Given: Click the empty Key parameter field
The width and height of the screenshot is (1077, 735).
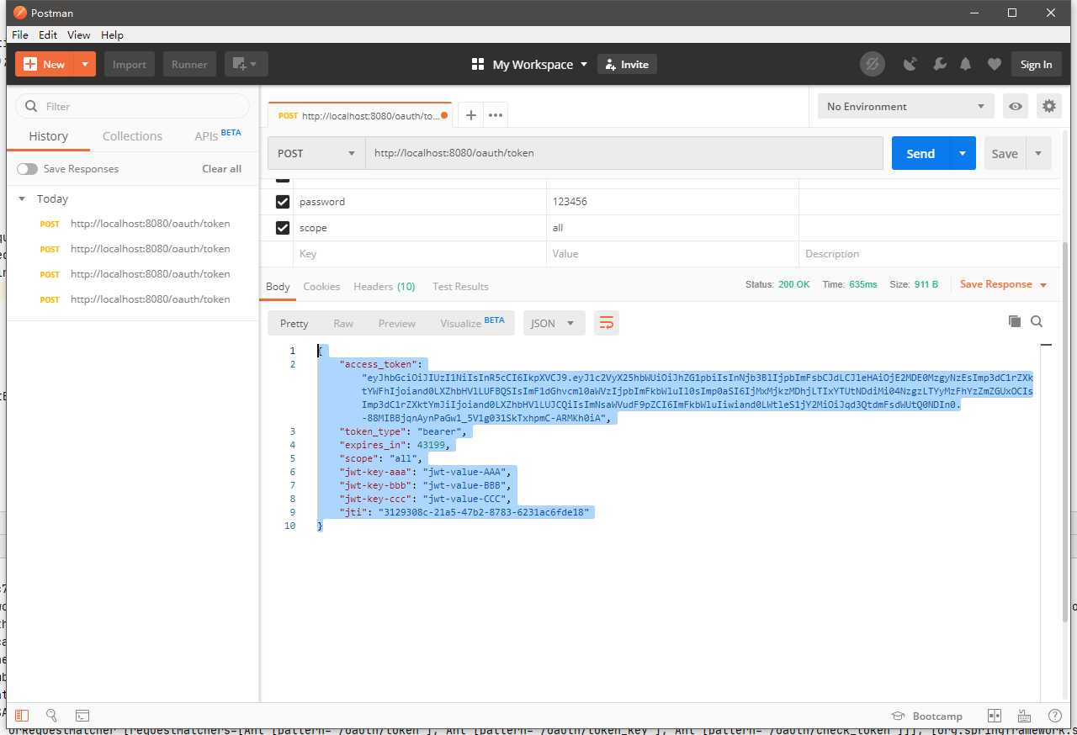Looking at the screenshot, I should pos(419,254).
